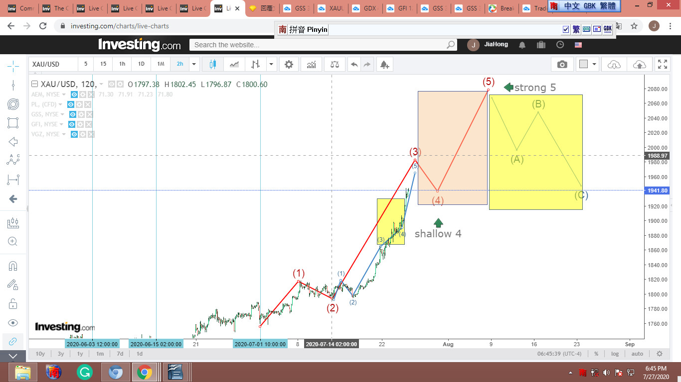Viewport: 681px width, 382px height.
Task: Collapse the XAU/USD legend box
Action: pyautogui.click(x=34, y=84)
